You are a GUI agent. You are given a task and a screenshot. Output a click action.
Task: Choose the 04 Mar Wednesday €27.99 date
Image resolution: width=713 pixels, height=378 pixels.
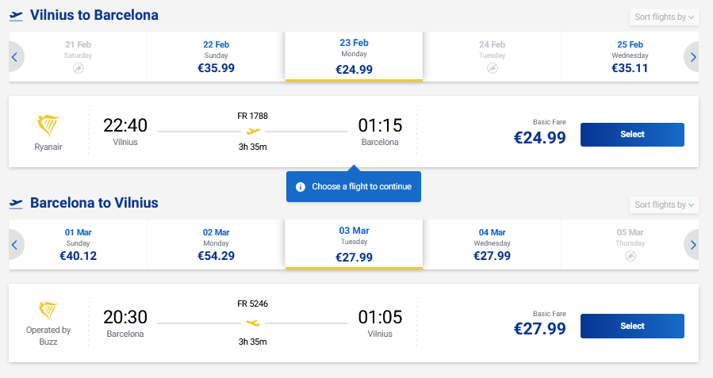pos(492,244)
